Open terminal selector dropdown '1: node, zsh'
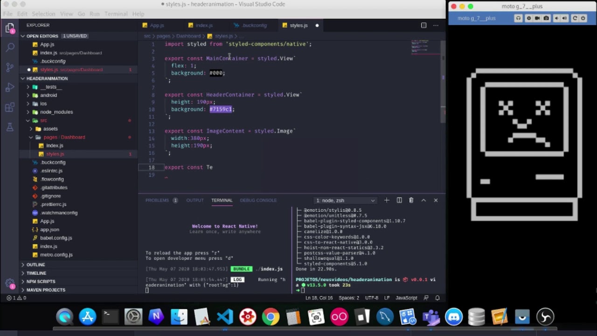 345,200
